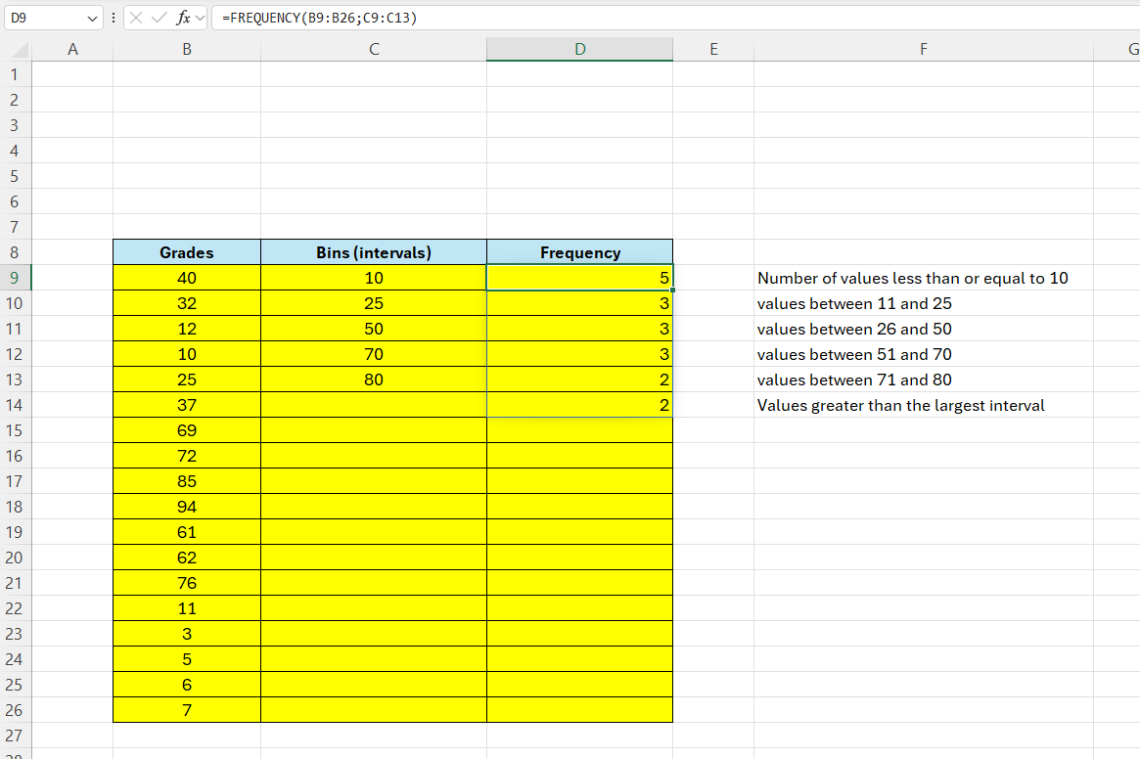Select the Bins (intervals) header cell
Viewport: 1140px width, 759px height.
coord(373,251)
